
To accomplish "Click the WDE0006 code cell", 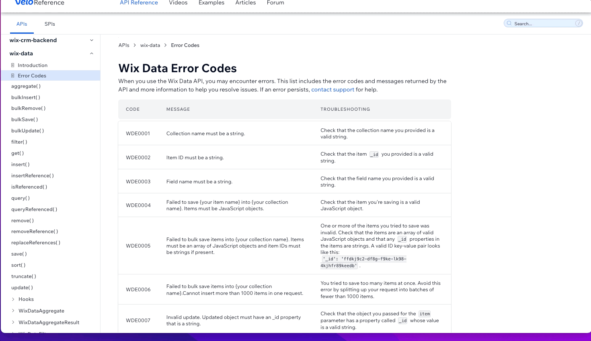I will (x=138, y=290).
